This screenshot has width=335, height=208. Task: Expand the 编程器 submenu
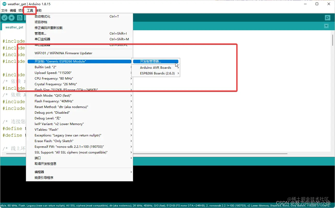(79, 172)
